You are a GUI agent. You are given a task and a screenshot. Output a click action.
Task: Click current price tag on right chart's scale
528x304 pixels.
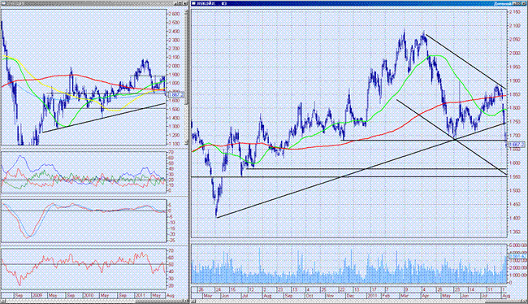(x=517, y=145)
